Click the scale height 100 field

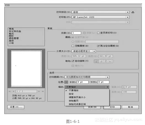coord(129,92)
